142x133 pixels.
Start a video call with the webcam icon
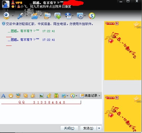[7, 16]
